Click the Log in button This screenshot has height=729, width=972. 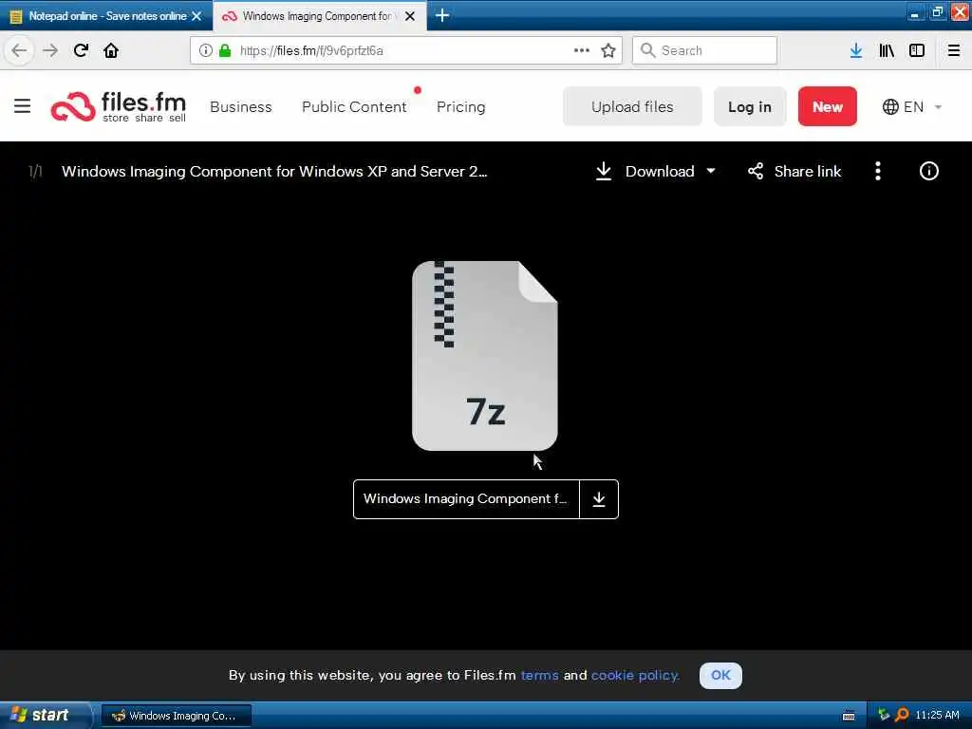click(750, 106)
